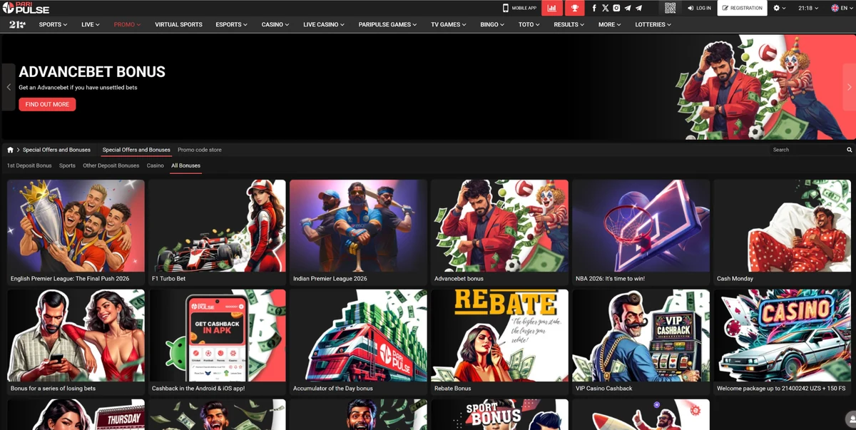Screen dimensions: 856x430
Task: Open Accumulator of the Day bonus card
Action: (x=358, y=342)
